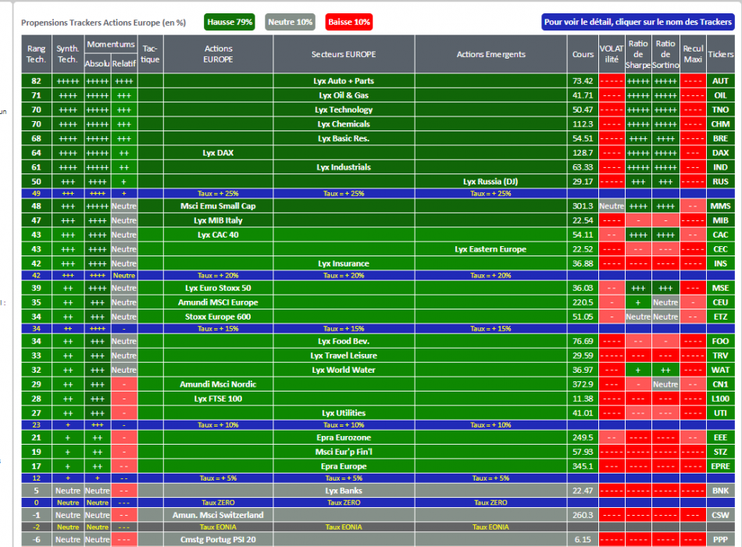Click the Synth. Tech. column header
742x547 pixels.
[68, 54]
